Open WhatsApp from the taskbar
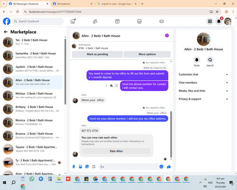 [32, 179]
